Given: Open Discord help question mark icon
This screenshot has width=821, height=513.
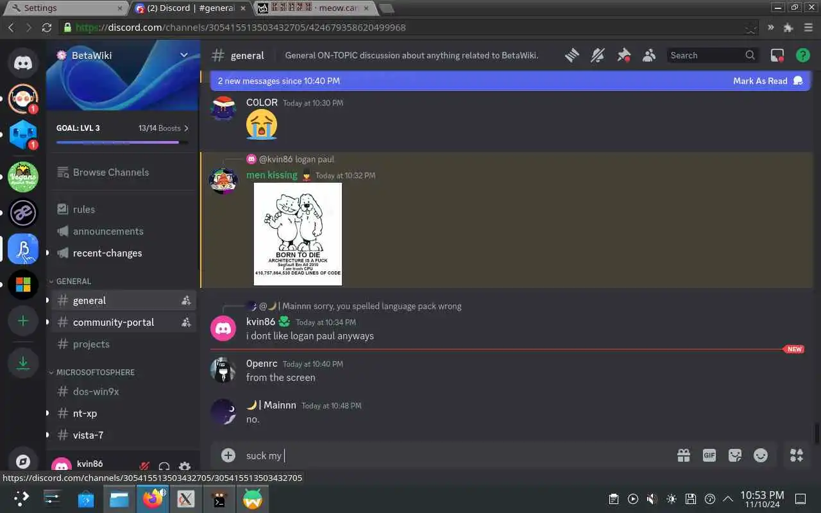Looking at the screenshot, I should (x=803, y=56).
